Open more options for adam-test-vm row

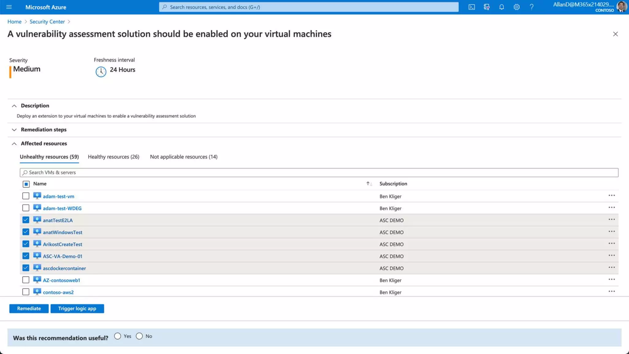click(x=611, y=196)
